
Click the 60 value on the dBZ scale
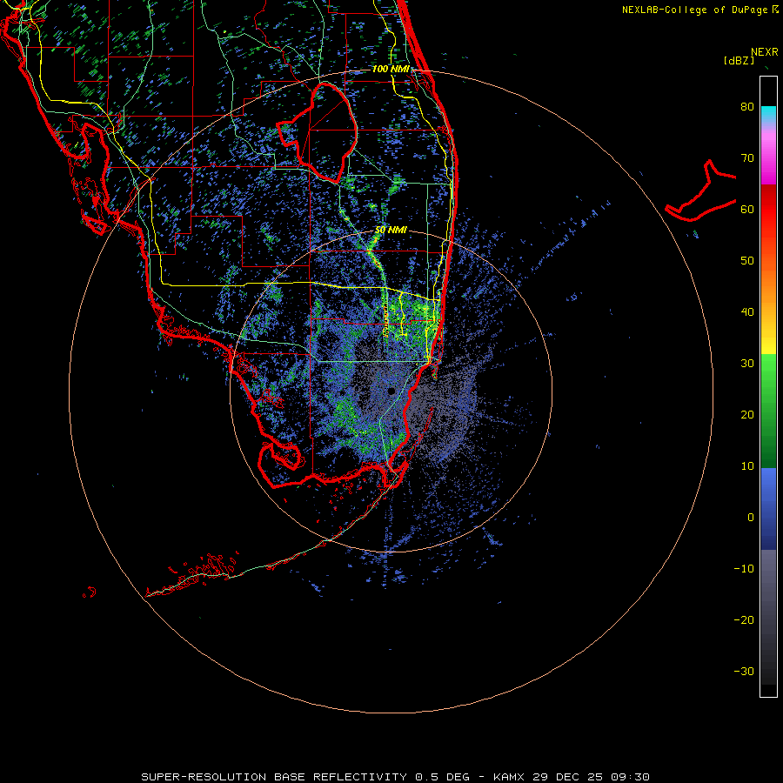pos(747,209)
